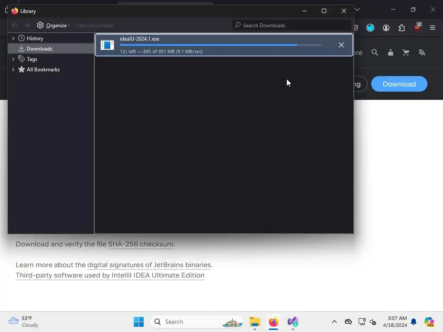Open the Firefox Extensions puzzle icon
The width and height of the screenshot is (443, 332).
(401, 28)
